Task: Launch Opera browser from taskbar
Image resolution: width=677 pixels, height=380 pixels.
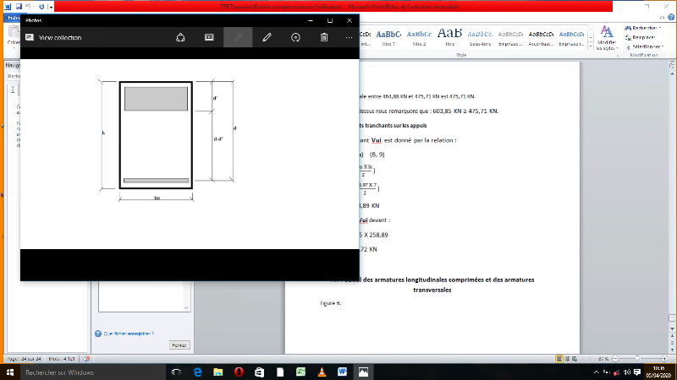Action: tap(239, 372)
